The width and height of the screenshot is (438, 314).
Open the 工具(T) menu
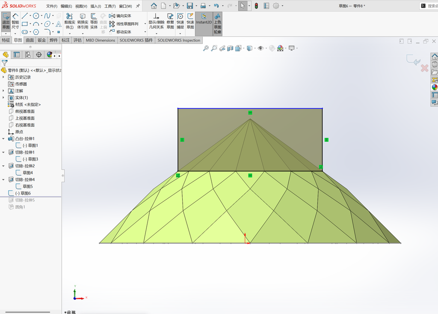(x=110, y=6)
